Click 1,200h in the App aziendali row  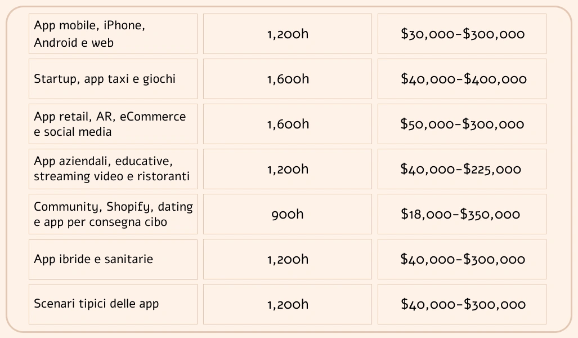288,169
